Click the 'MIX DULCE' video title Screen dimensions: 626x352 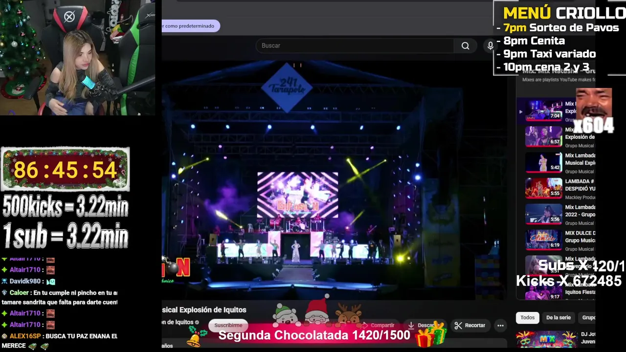tap(580, 237)
